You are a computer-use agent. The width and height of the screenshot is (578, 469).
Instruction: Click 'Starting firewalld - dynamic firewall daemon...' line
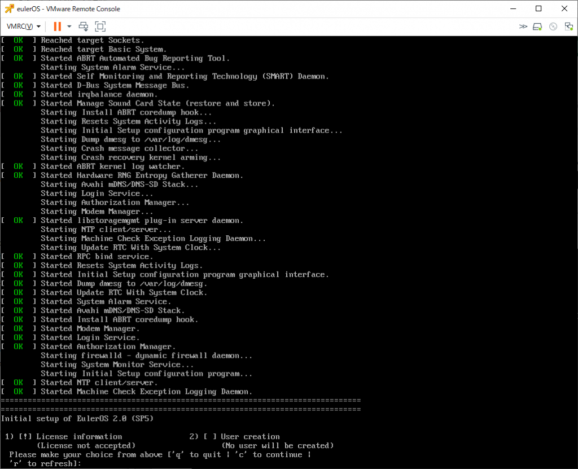(146, 356)
